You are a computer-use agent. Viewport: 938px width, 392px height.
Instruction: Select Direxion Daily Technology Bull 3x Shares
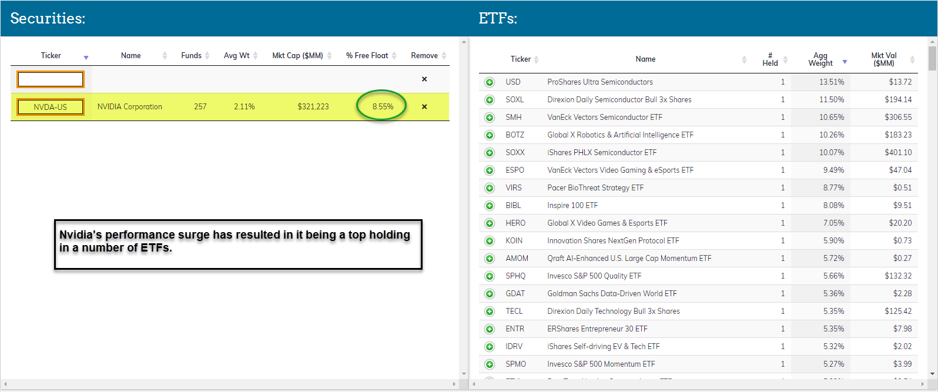pyautogui.click(x=614, y=311)
